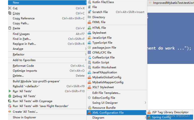Click the XSLT Stylesheet icon
Viewport: 194px width, 120px height.
pyautogui.click(x=89, y=87)
